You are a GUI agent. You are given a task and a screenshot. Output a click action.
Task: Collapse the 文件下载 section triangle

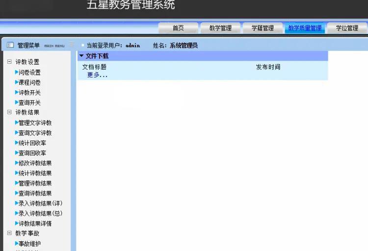pos(81,56)
